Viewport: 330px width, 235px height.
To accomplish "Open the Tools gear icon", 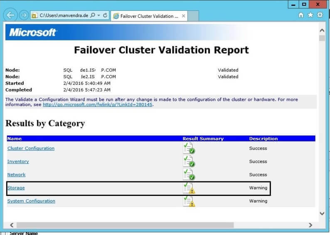I will click(320, 15).
